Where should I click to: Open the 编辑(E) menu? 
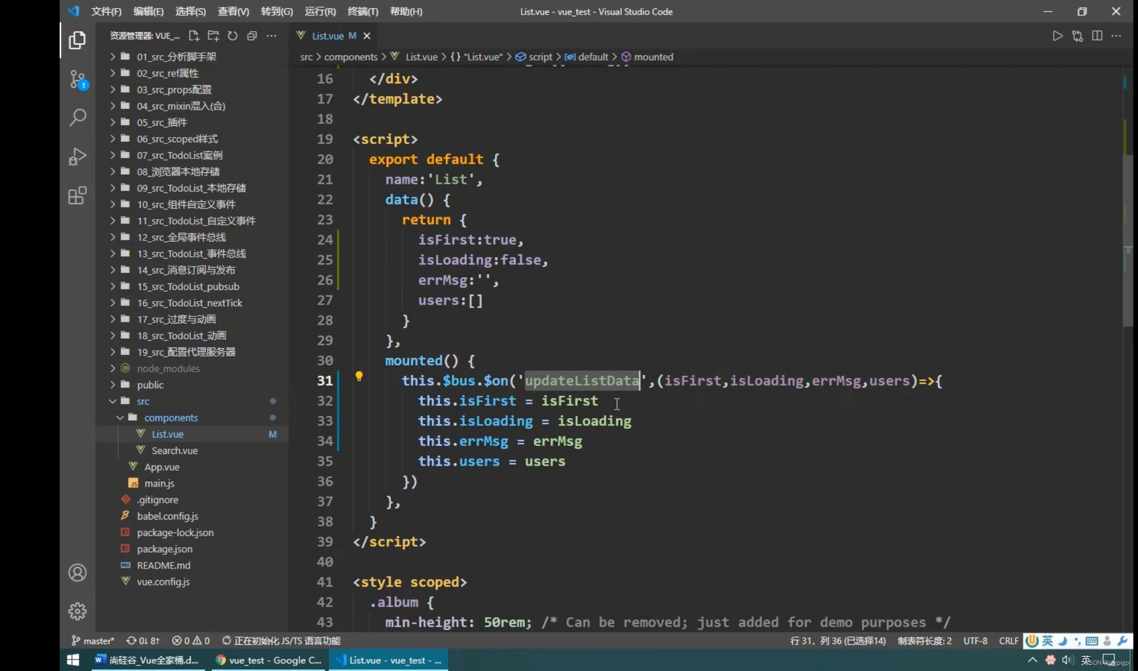[x=148, y=12]
